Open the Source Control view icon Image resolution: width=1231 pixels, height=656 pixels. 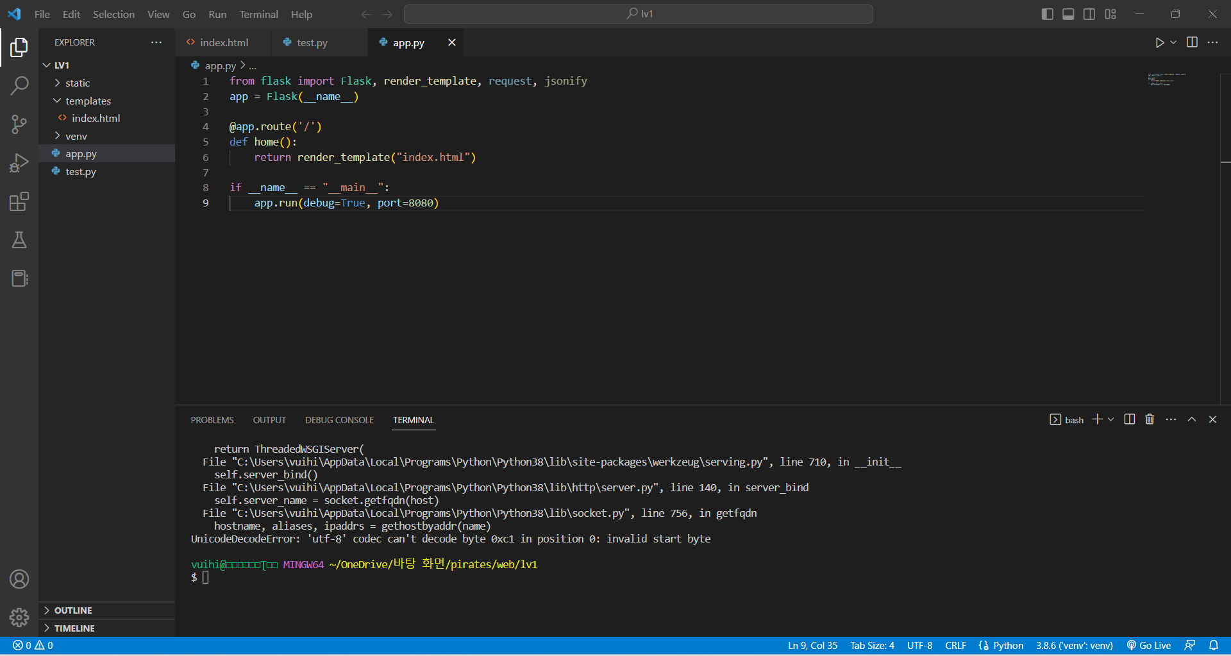(19, 124)
